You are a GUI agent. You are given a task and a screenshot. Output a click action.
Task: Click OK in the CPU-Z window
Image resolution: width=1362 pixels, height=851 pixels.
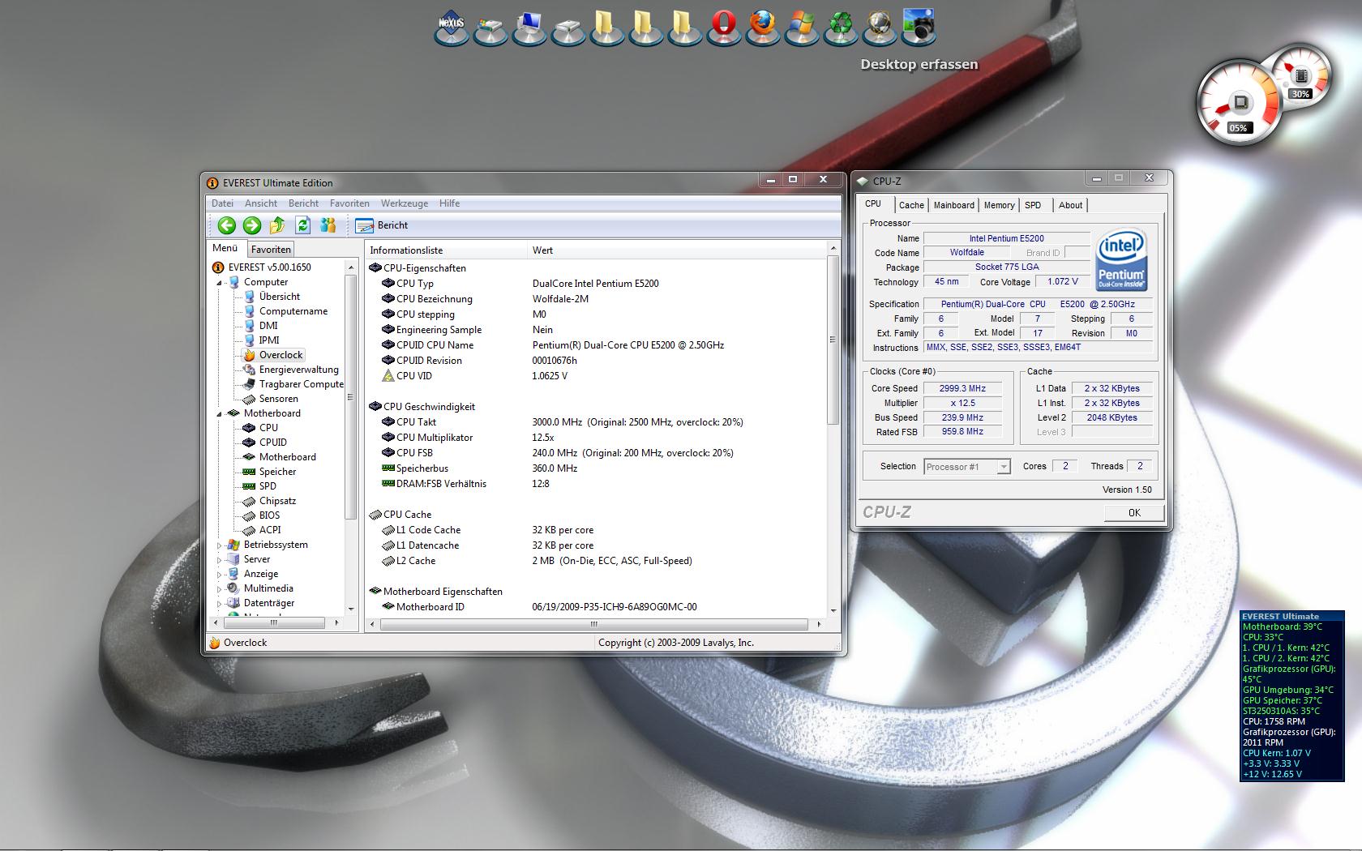(1134, 512)
